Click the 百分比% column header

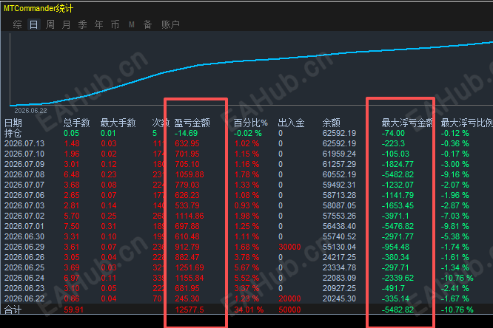(250, 123)
